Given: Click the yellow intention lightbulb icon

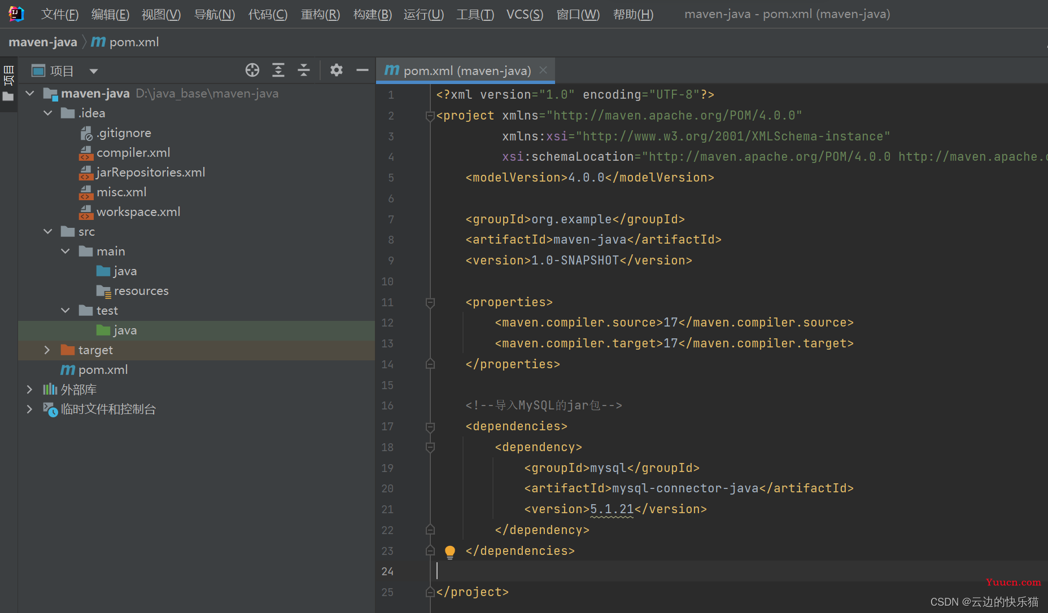Looking at the screenshot, I should [x=450, y=552].
